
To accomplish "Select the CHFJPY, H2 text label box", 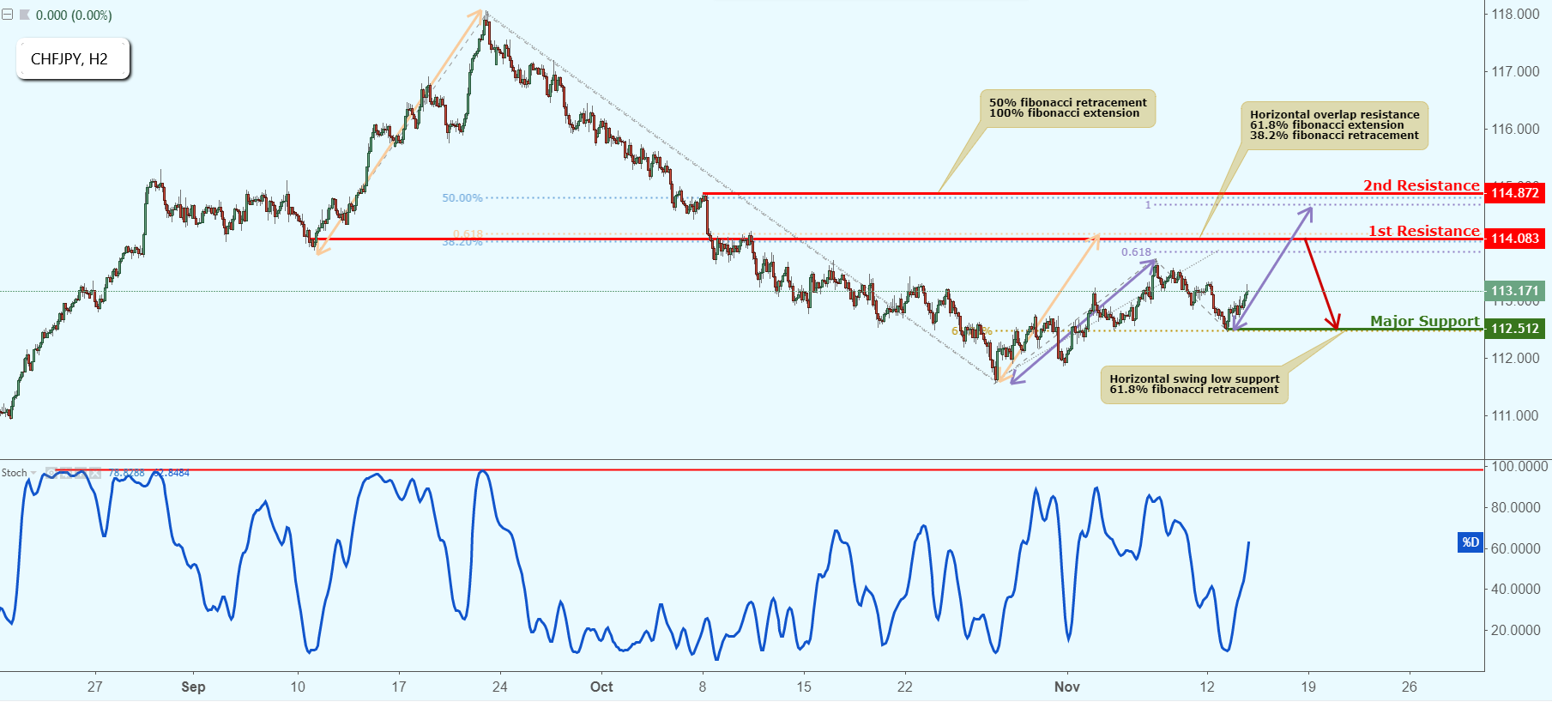I will [x=73, y=59].
